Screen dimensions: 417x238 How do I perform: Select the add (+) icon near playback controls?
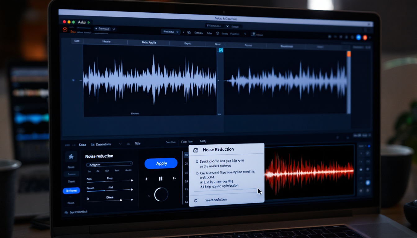[146, 179]
